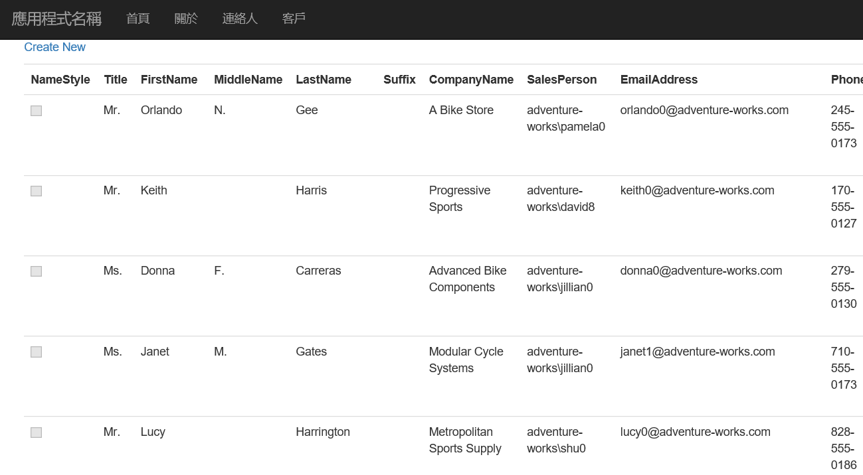Screen dimensions: 863x475
Task: Click the Create New link
Action: [54, 47]
